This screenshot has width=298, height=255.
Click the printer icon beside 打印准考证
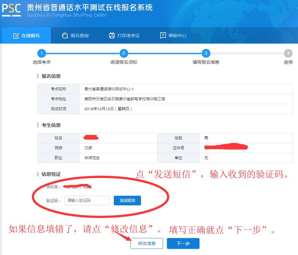click(112, 36)
